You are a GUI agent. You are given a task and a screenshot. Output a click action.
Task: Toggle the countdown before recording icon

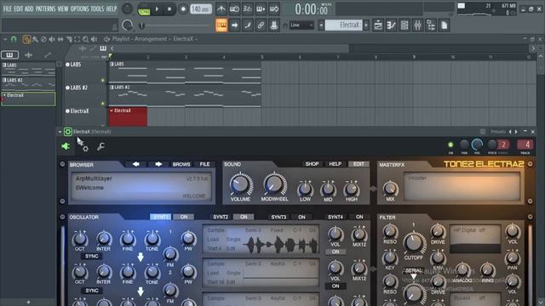(x=247, y=9)
